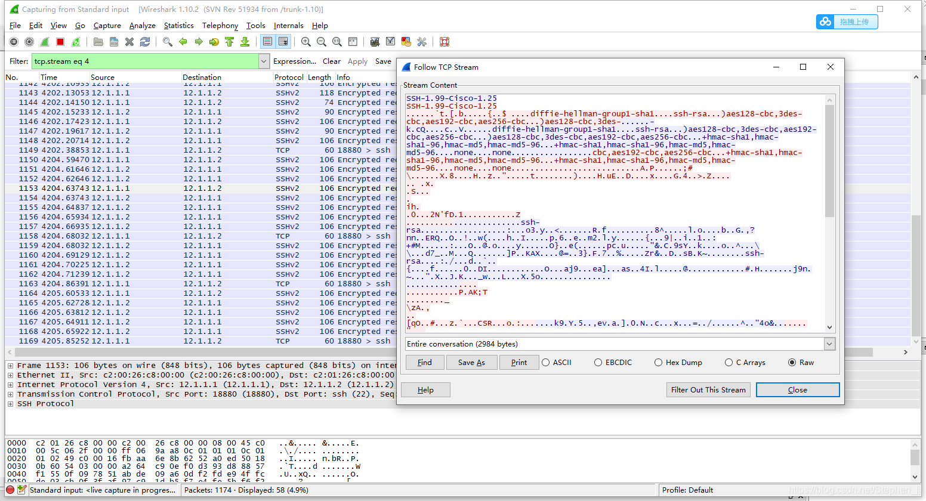Open the Capture menu
Image resolution: width=926 pixels, height=501 pixels.
point(107,26)
